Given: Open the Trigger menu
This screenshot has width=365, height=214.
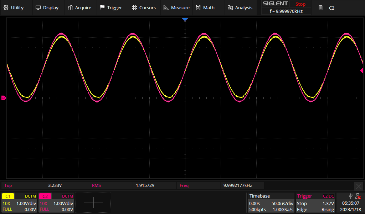Looking at the screenshot, I should coord(111,8).
